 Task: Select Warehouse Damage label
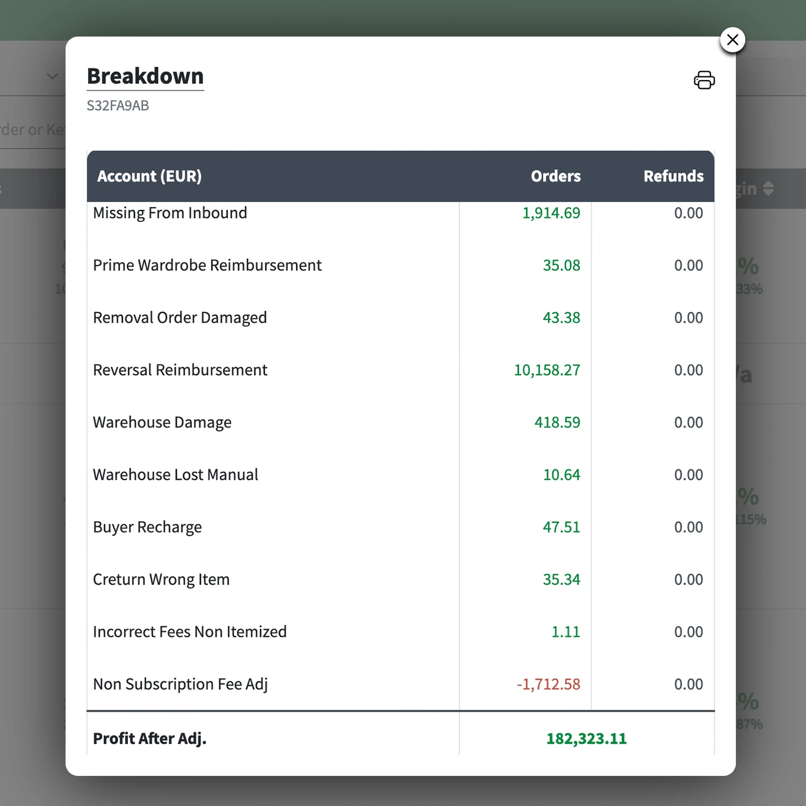pyautogui.click(x=162, y=422)
